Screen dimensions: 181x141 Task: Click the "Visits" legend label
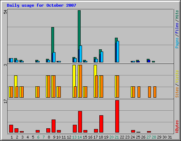tap(177, 76)
